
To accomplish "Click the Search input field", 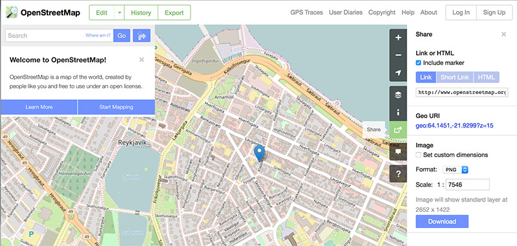I will 59,35.
